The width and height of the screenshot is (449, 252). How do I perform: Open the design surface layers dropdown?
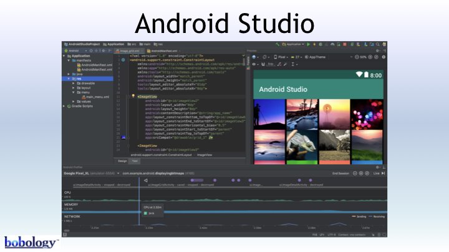point(256,57)
